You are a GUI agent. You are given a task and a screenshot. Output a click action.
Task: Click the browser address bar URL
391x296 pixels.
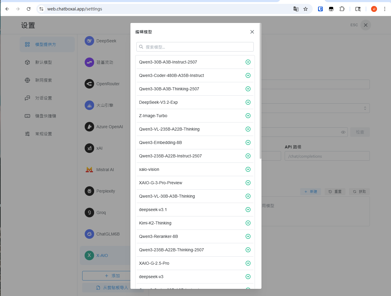coord(75,9)
